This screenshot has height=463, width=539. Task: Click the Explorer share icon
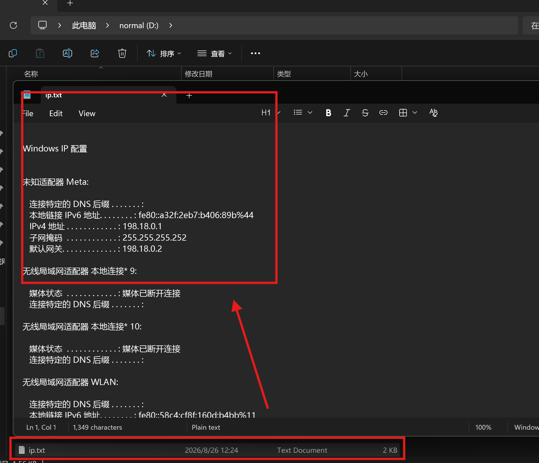95,53
